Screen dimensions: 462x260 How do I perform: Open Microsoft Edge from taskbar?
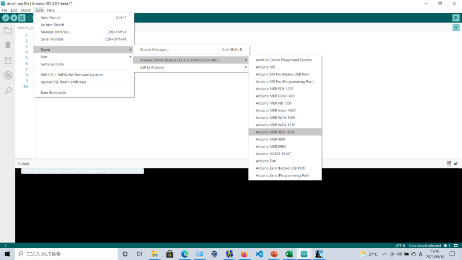[185, 254]
